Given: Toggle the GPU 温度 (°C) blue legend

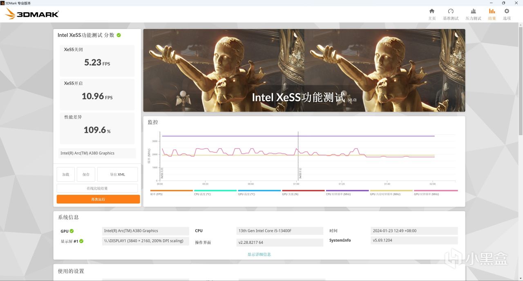Looking at the screenshot, I should click(259, 192).
